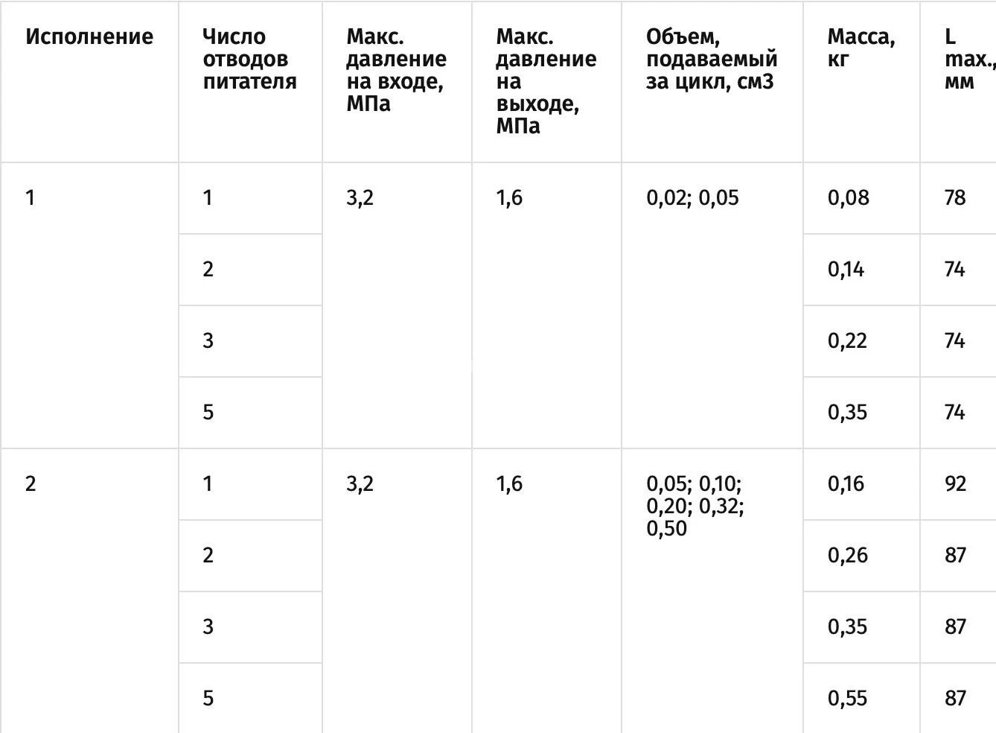This screenshot has height=733, width=996.
Task: Select the L max value 78
Action: coord(955,197)
